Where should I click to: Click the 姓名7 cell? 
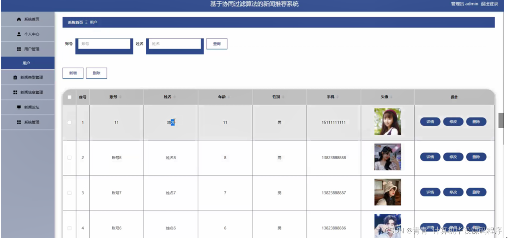pos(171,193)
